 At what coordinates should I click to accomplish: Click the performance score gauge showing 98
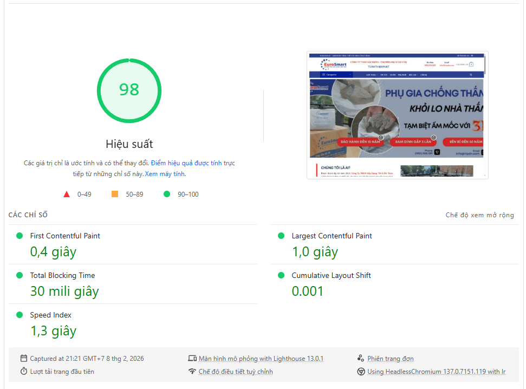[129, 90]
